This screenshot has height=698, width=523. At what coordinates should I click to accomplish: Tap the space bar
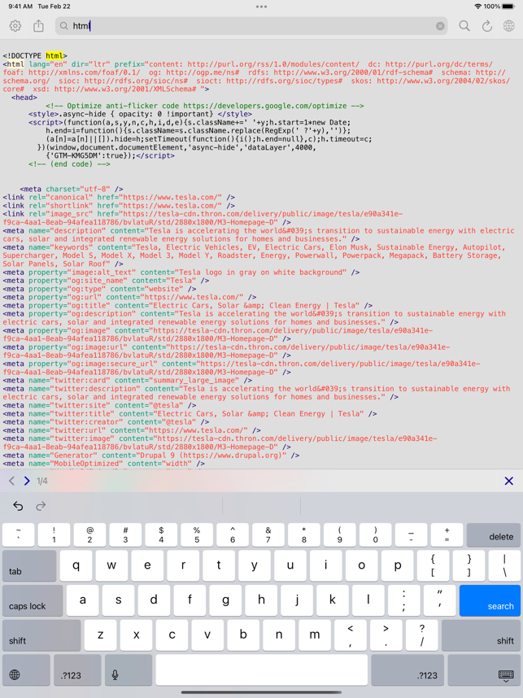tap(262, 670)
